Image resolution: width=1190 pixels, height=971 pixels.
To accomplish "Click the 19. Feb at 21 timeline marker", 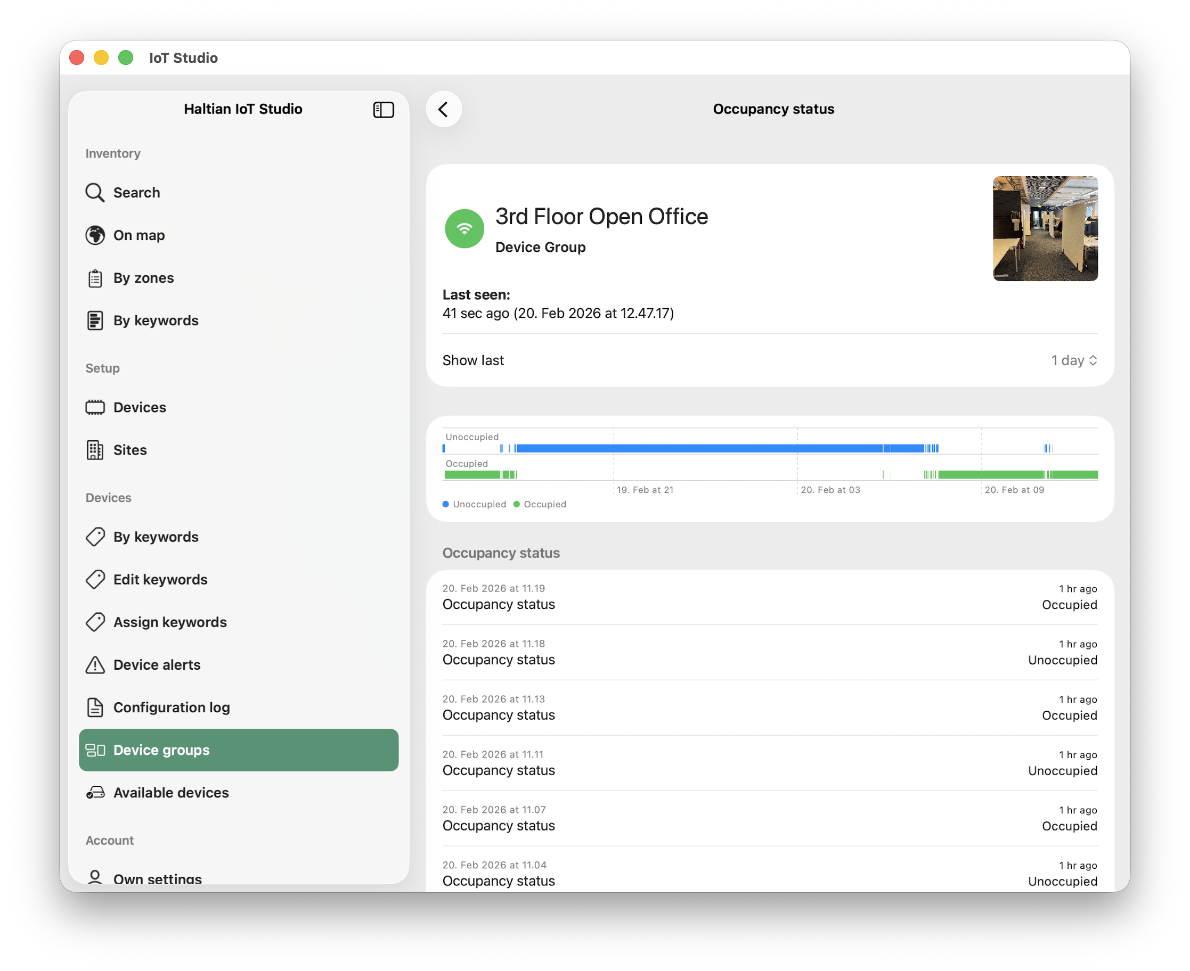I will tap(646, 489).
